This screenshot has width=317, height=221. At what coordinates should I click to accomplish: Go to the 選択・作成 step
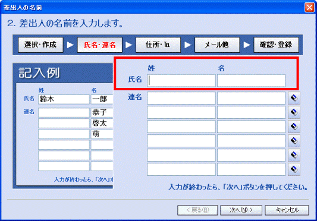coord(40,45)
